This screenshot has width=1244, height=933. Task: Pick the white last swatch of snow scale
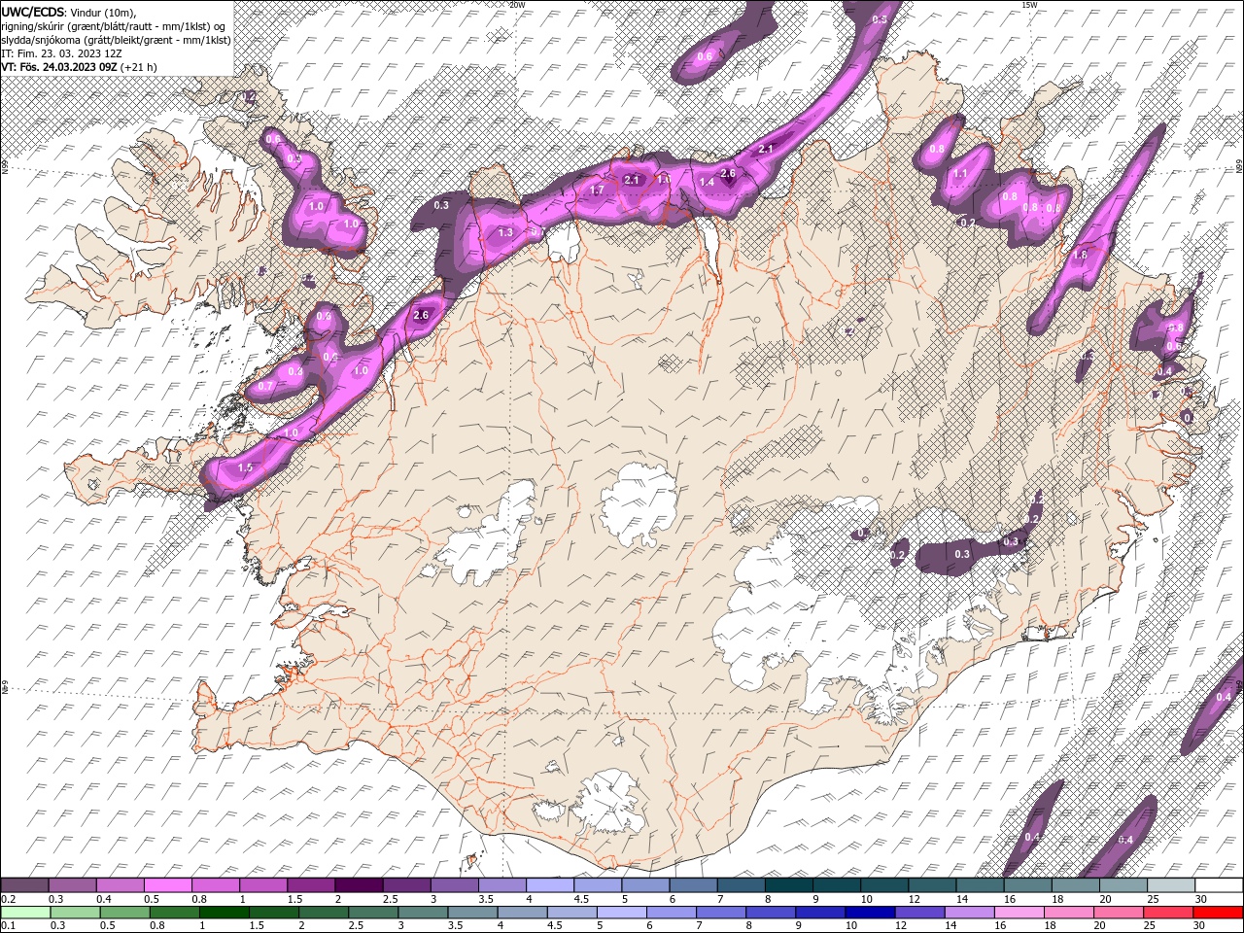point(1219,885)
